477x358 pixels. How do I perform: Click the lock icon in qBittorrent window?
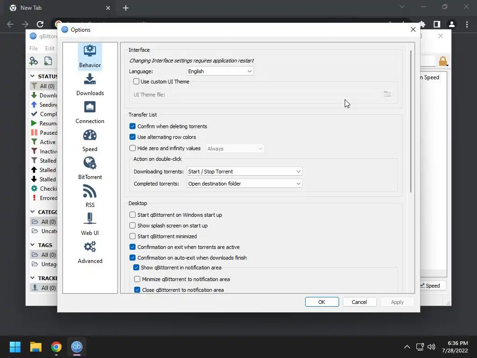pyautogui.click(x=443, y=62)
